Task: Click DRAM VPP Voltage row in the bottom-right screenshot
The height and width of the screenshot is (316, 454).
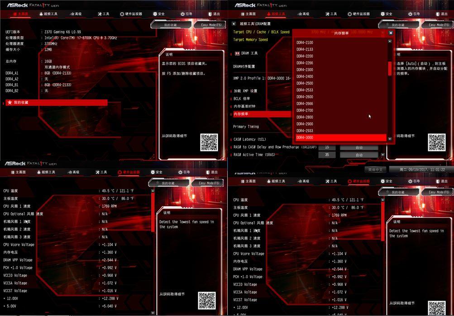Action: [290, 269]
